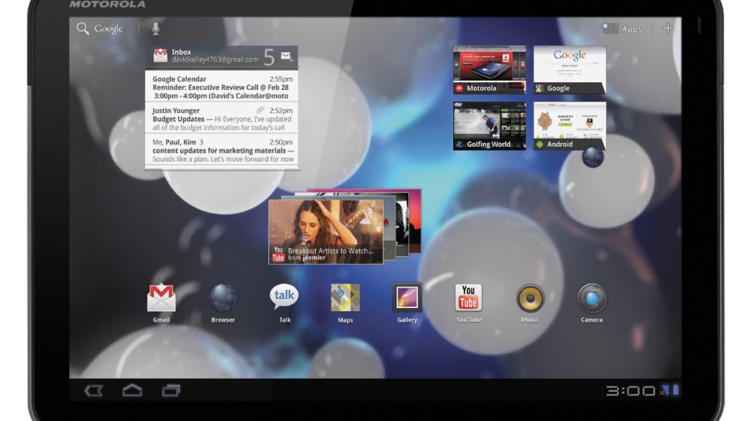Tap the Home navigation button
The width and height of the screenshot is (748, 421).
tap(132, 391)
